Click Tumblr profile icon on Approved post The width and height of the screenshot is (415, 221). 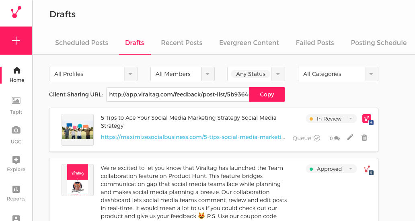(368, 170)
